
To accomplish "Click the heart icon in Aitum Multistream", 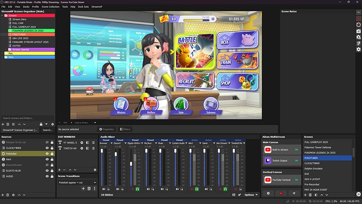I will tap(281, 193).
